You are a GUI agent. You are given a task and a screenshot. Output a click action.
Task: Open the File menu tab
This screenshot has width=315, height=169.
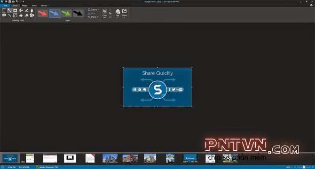pyautogui.click(x=5, y=6)
